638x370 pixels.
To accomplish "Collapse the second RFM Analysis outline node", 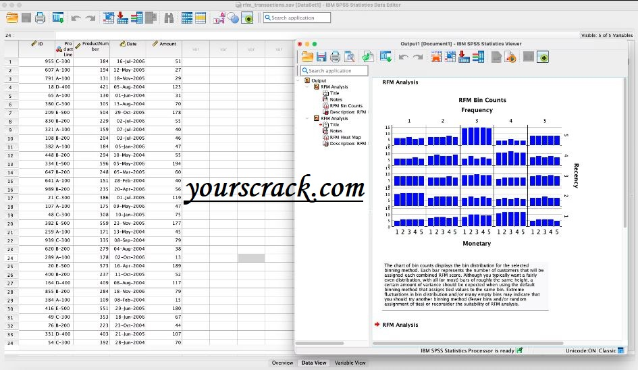I will pos(307,118).
